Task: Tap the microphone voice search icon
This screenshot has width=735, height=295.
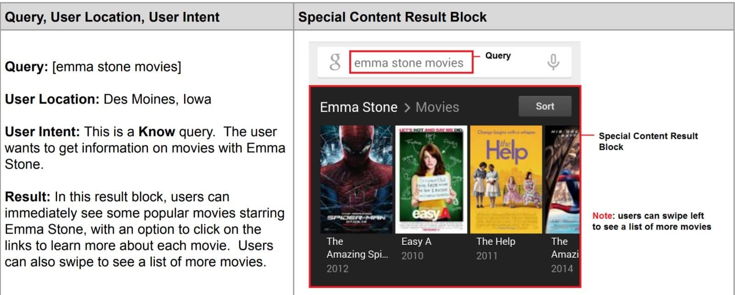Action: pyautogui.click(x=553, y=62)
